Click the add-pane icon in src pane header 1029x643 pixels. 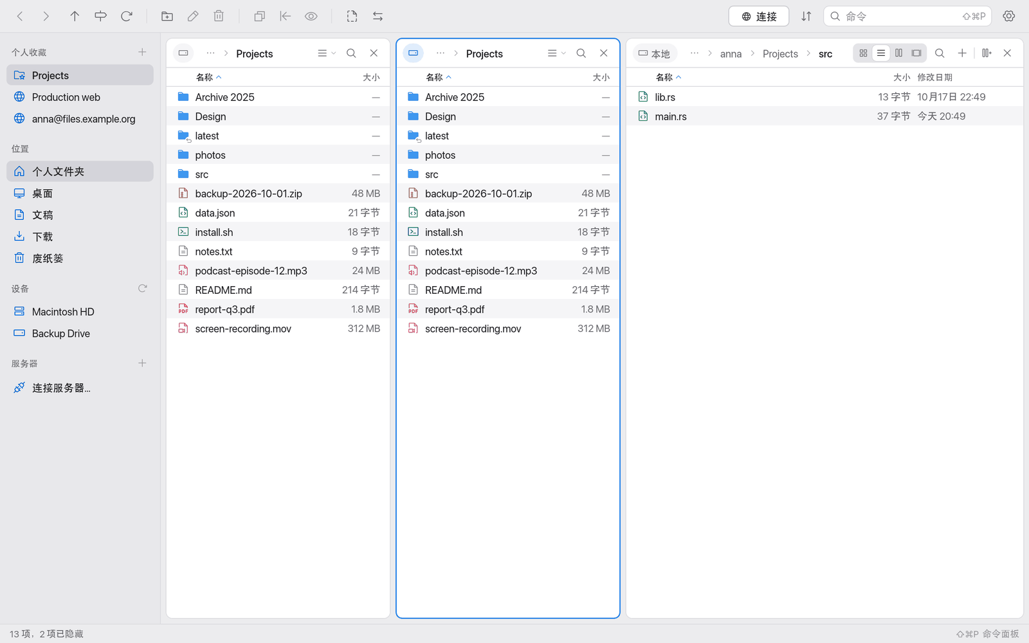987,53
